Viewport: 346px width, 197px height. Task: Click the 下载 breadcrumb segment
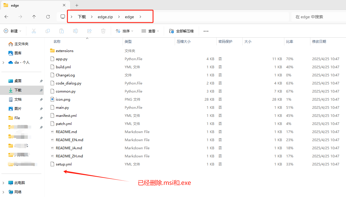click(82, 17)
